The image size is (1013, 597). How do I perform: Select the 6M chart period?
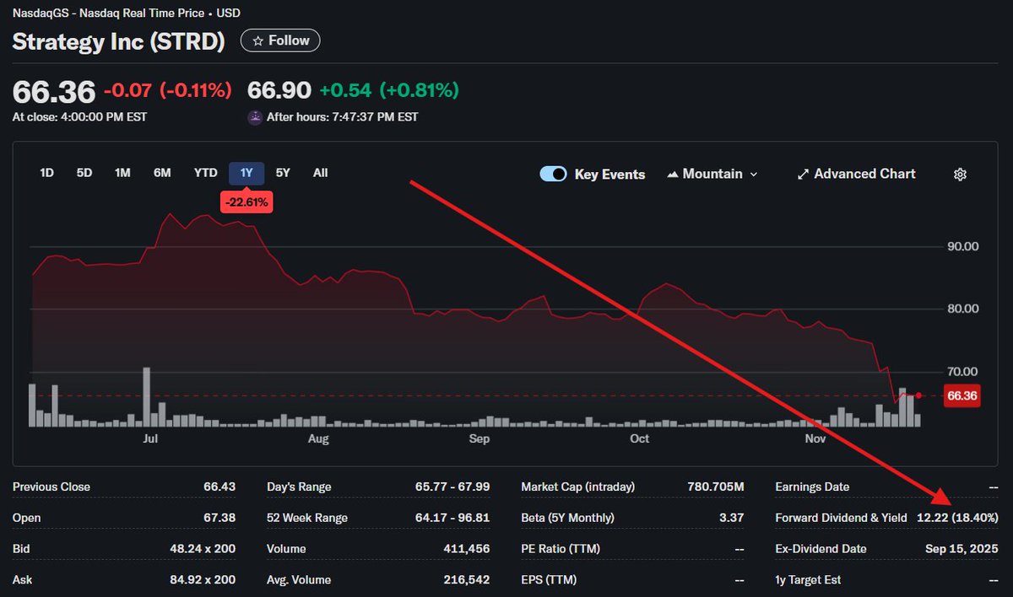[x=162, y=172]
